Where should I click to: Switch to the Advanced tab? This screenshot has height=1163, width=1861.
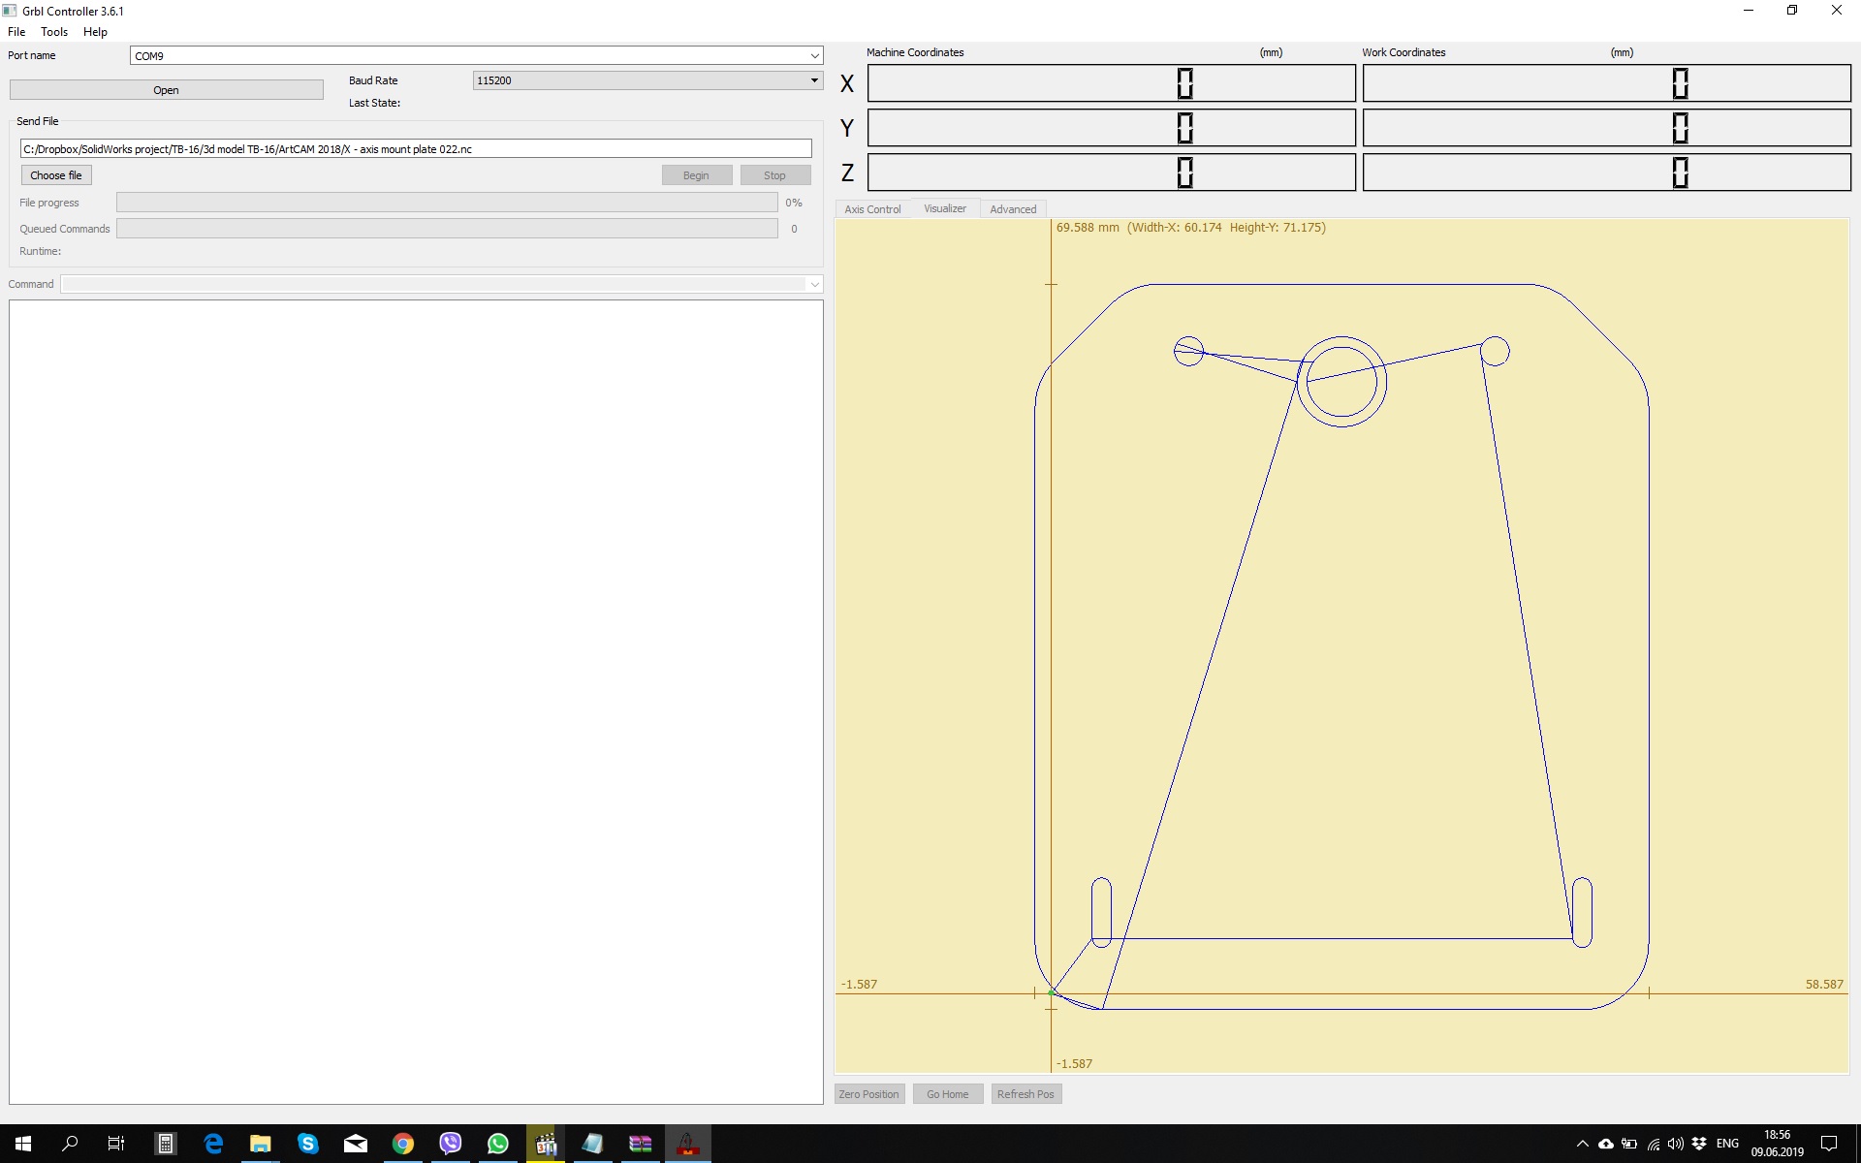click(1013, 209)
